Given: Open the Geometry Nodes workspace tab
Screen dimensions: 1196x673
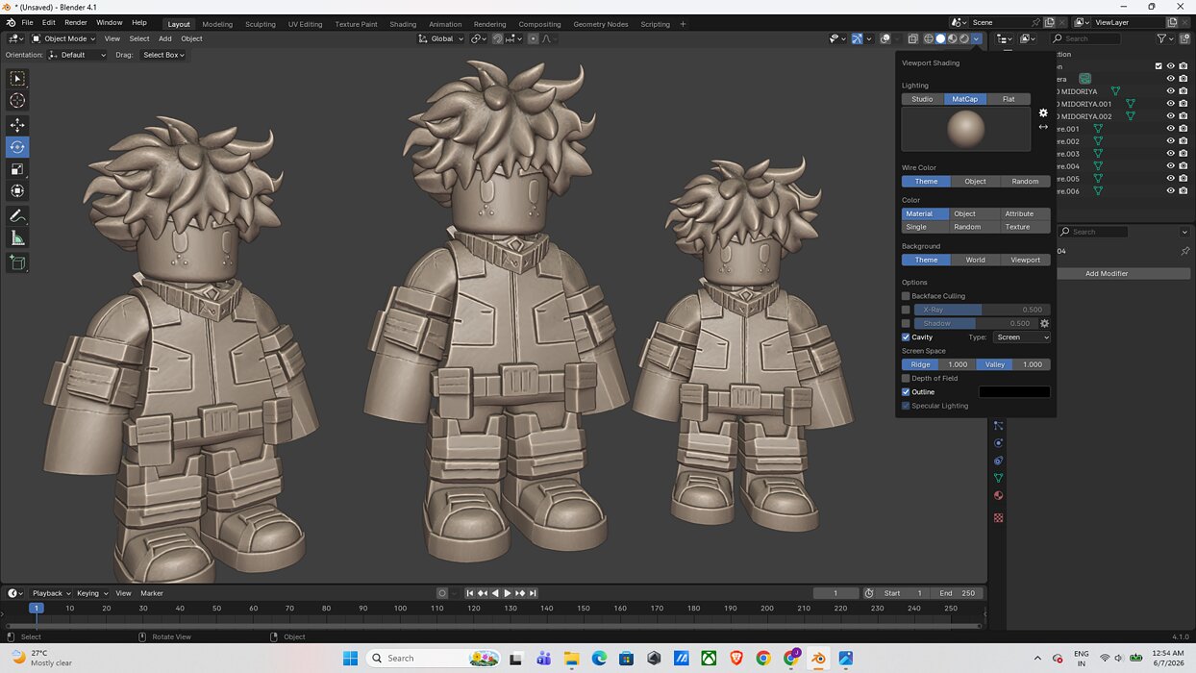Looking at the screenshot, I should [x=600, y=24].
